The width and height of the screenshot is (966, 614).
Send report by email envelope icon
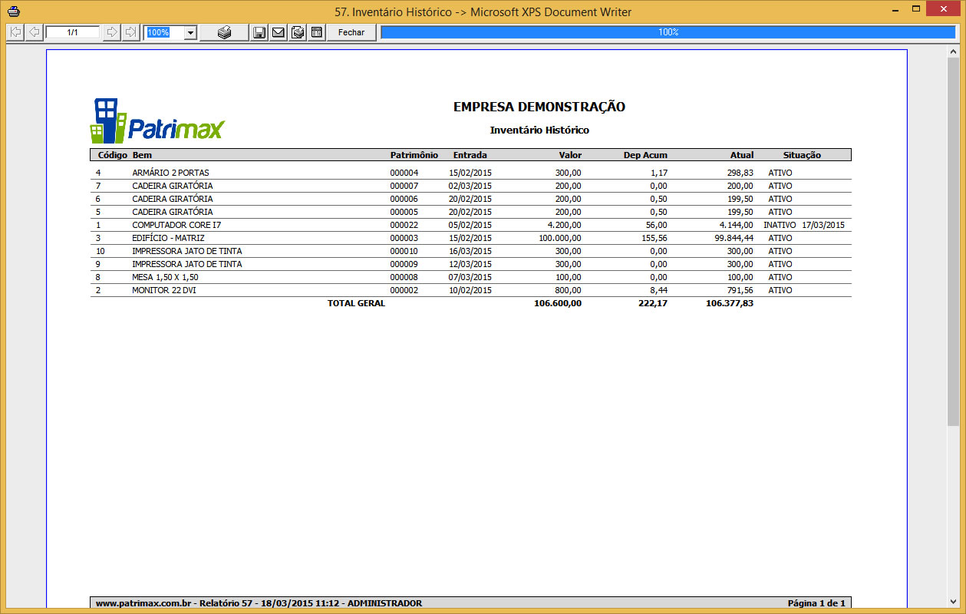(x=278, y=32)
